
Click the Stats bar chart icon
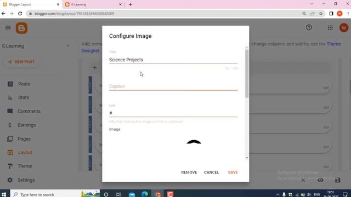click(10, 97)
